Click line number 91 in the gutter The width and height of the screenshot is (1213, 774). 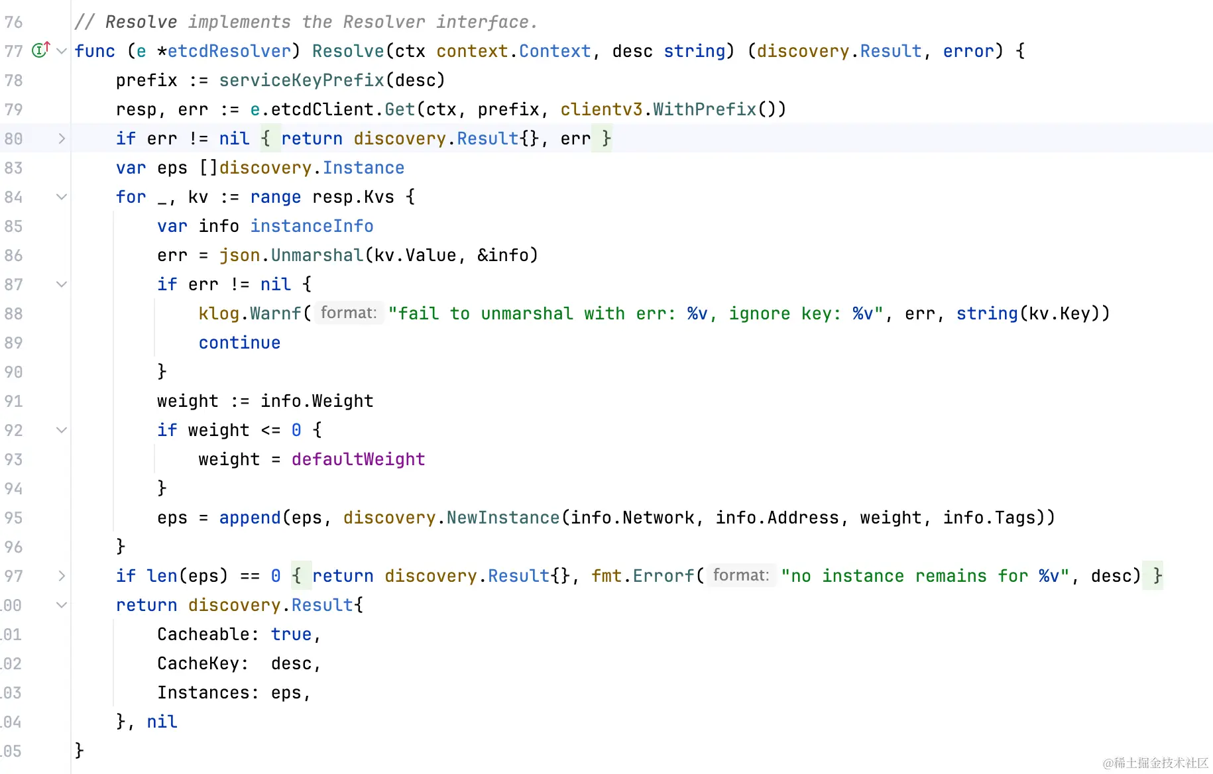[x=13, y=401]
